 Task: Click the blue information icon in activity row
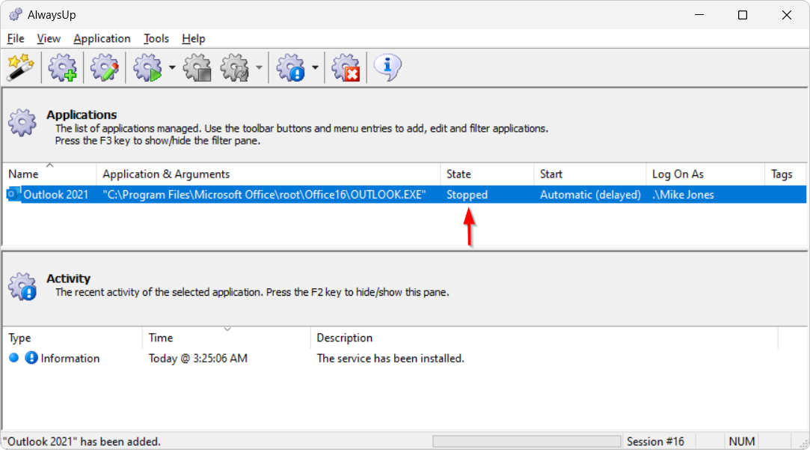point(31,358)
